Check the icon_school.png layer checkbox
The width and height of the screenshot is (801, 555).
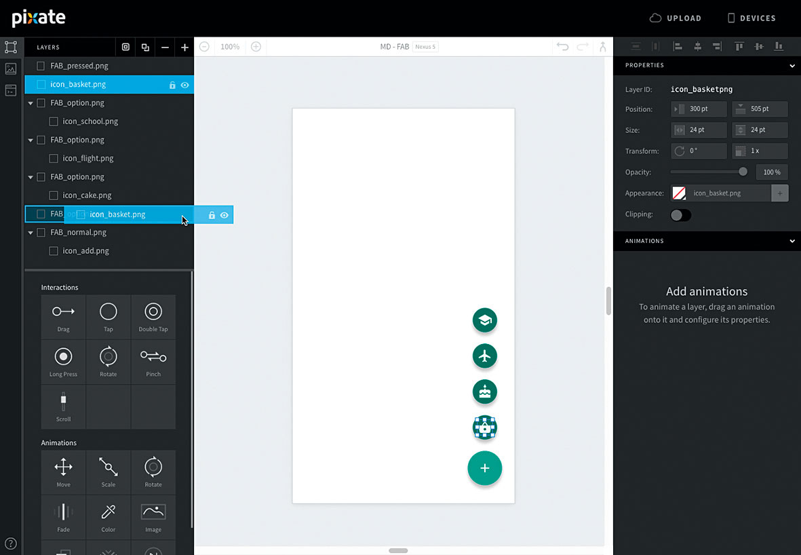(53, 121)
